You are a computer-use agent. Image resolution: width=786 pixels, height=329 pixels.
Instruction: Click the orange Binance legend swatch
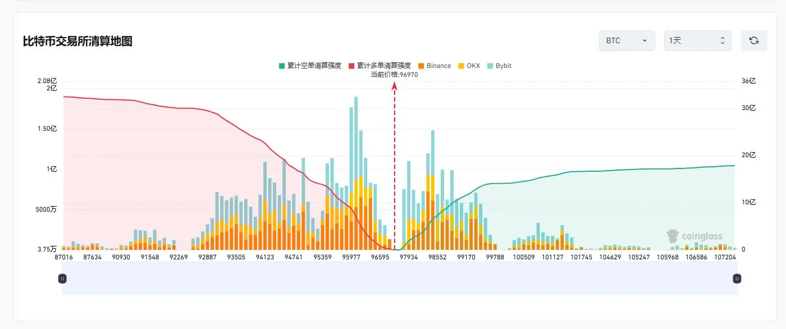[x=421, y=66]
